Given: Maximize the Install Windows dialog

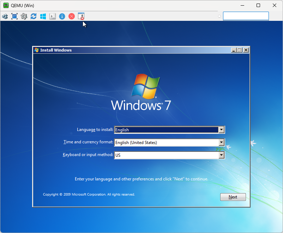Looking at the screenshot, I should pyautogui.click(x=240, y=50).
